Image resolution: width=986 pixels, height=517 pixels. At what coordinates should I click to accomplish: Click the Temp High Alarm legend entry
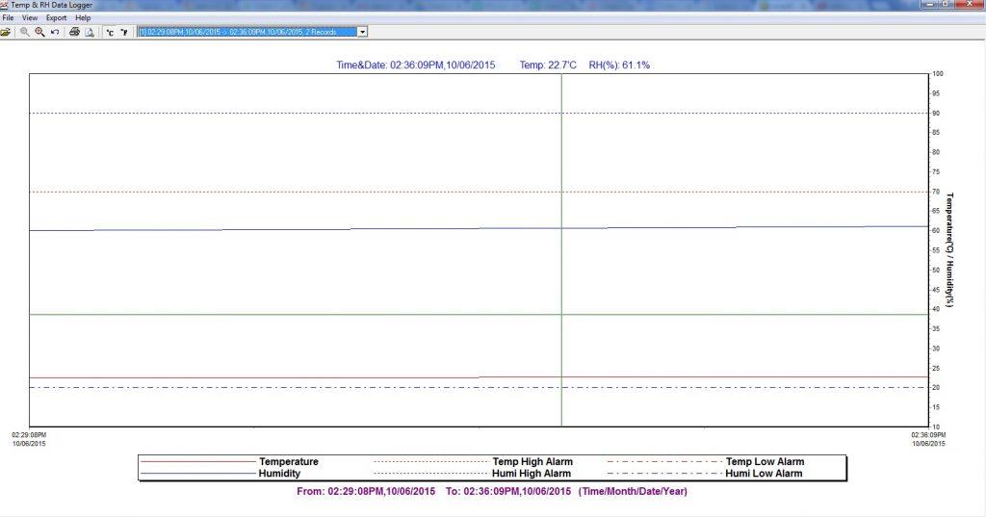531,462
